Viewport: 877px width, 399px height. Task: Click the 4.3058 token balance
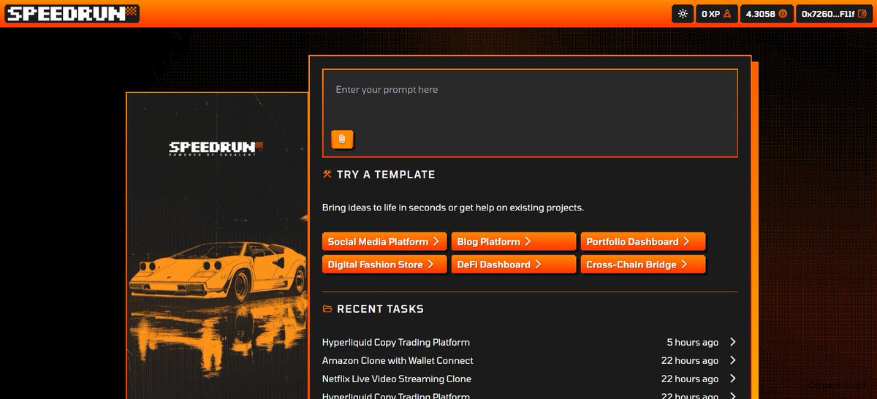[767, 13]
